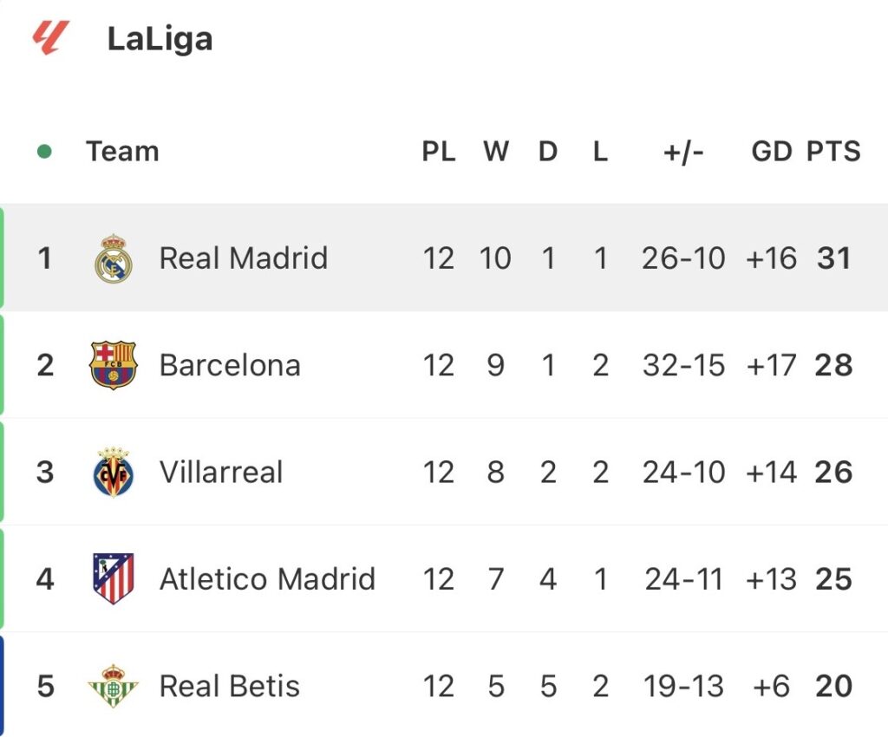The height and width of the screenshot is (737, 888).
Task: Click the PL column header
Action: click(439, 152)
